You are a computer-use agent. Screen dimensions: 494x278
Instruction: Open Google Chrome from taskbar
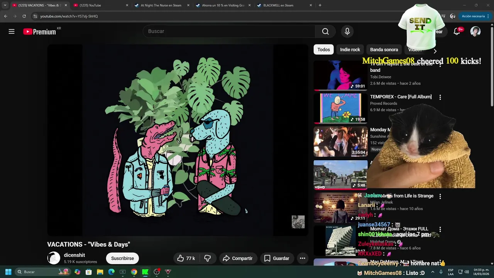134,272
